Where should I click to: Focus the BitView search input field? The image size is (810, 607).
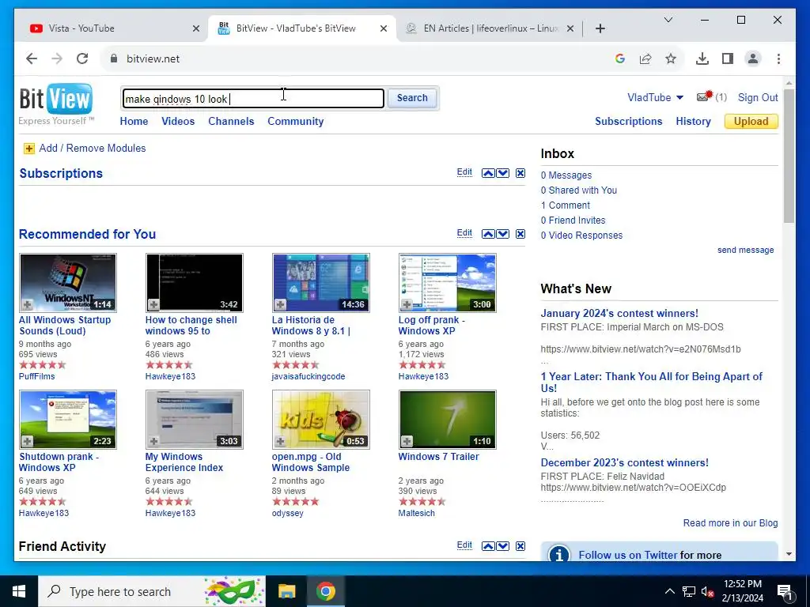tap(253, 99)
